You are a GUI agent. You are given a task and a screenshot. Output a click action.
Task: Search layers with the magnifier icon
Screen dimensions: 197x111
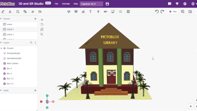pyautogui.click(x=31, y=43)
